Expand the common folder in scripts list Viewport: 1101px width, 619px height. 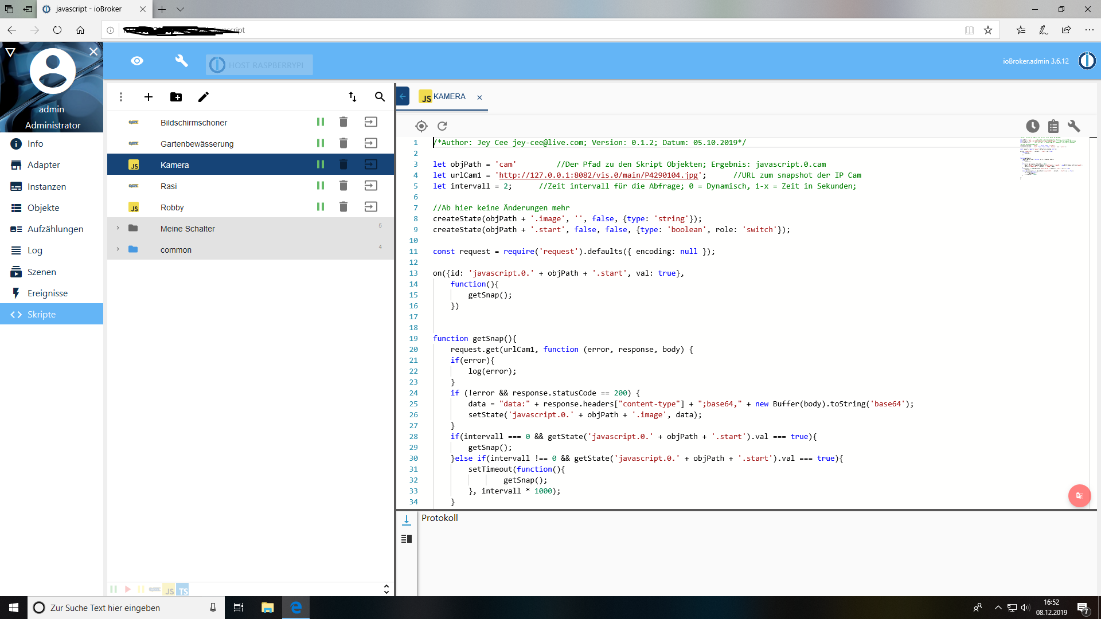coord(118,249)
